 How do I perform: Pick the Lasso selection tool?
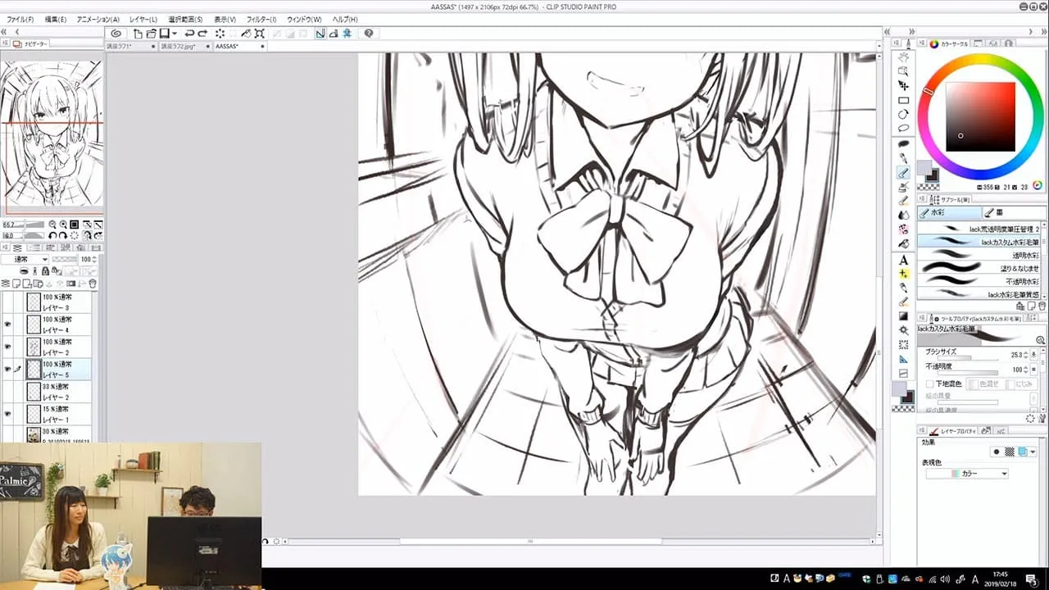(x=904, y=127)
